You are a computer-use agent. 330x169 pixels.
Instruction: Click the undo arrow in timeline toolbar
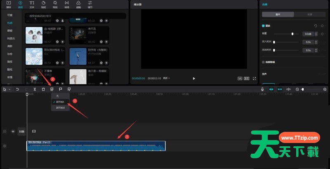[x=17, y=89]
